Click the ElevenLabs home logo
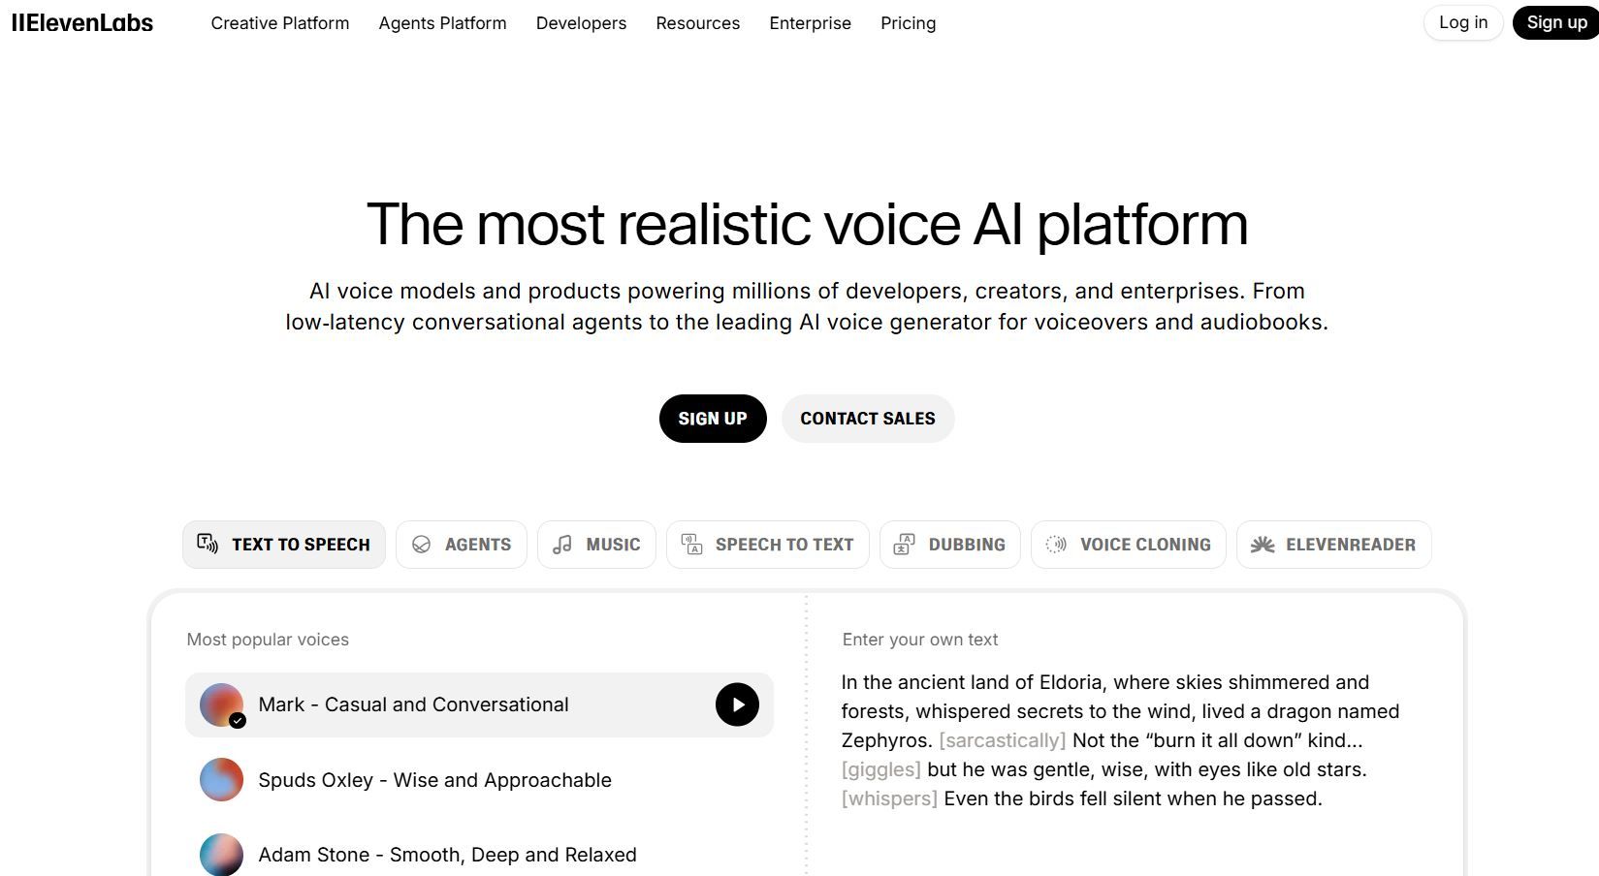The width and height of the screenshot is (1599, 876). [x=82, y=23]
